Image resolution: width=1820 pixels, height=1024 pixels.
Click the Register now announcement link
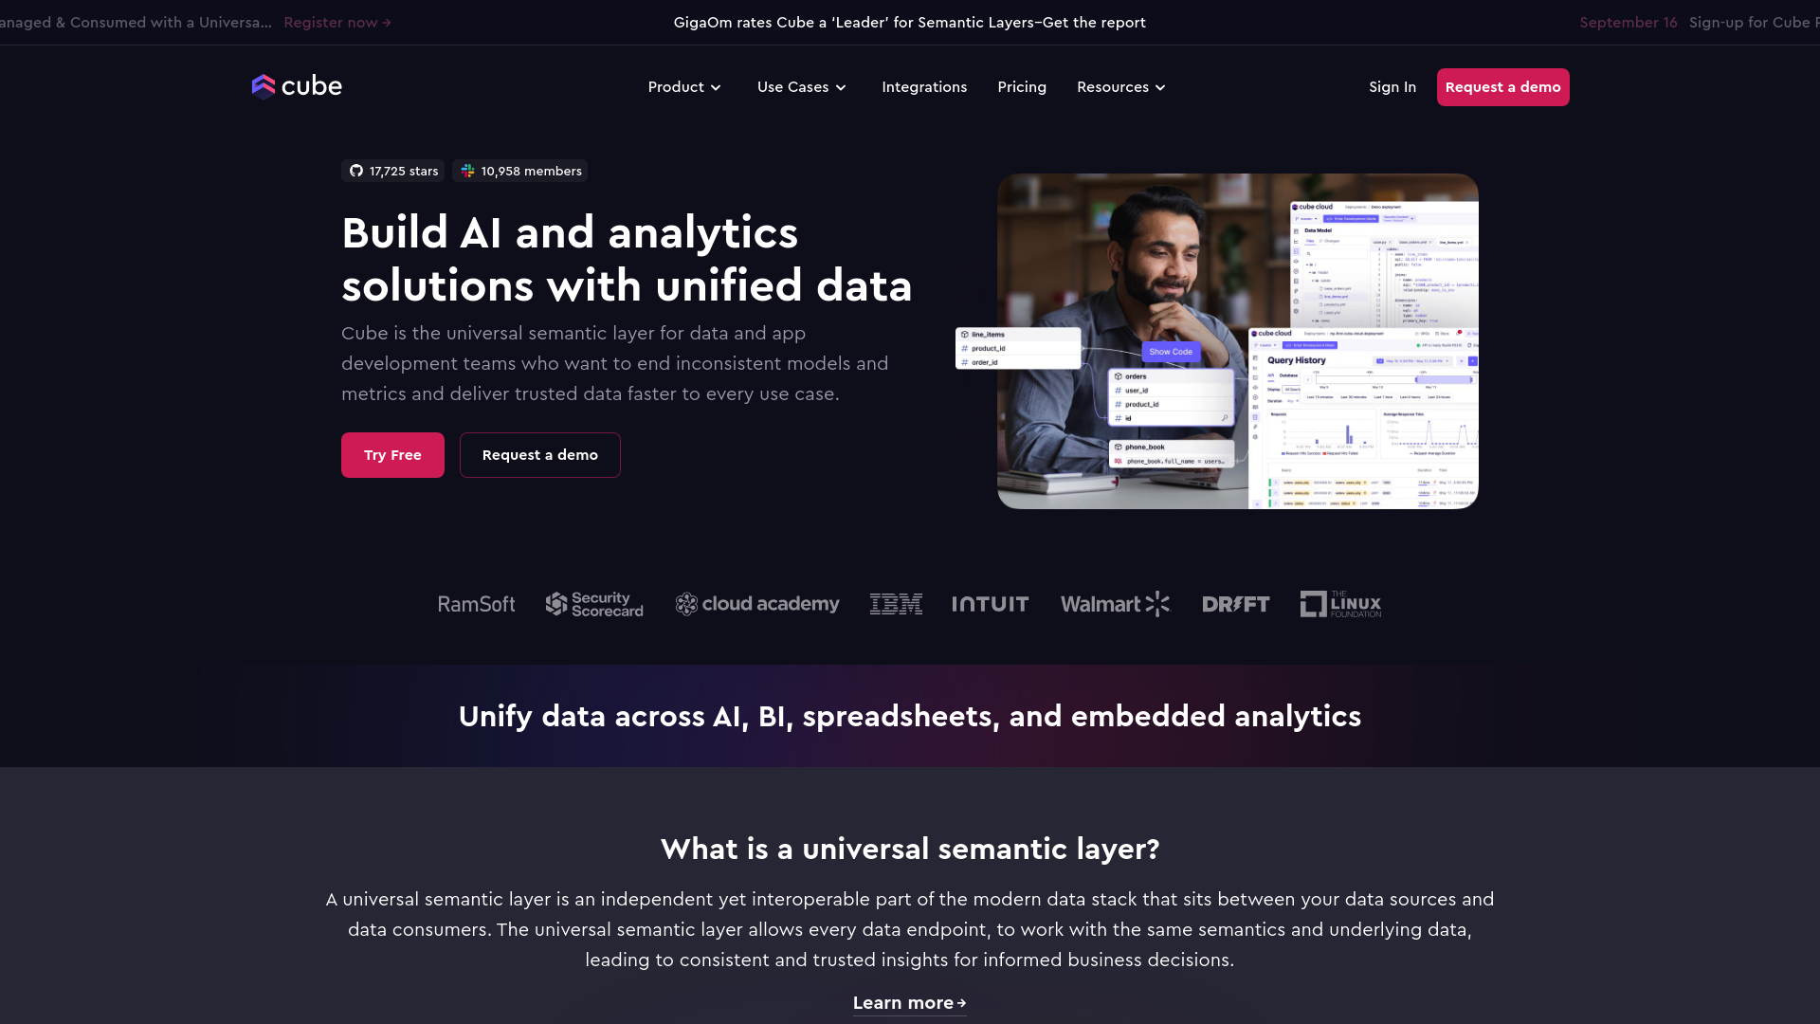tap(337, 23)
